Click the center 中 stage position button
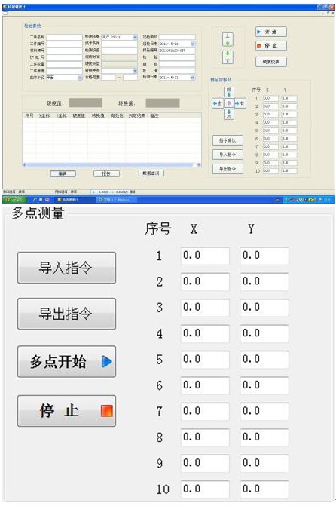This screenshot has width=336, height=506. point(228,103)
